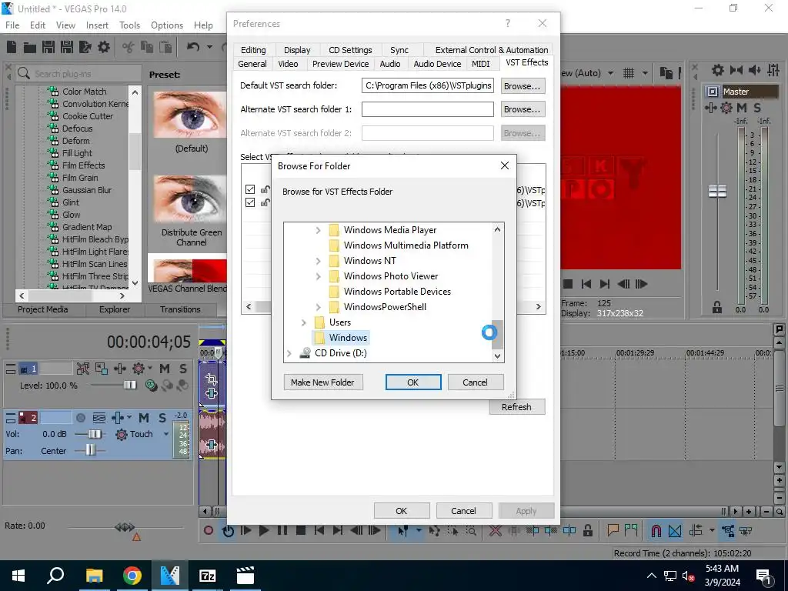The height and width of the screenshot is (591, 788).
Task: Adjust the Master volume fader
Action: click(x=717, y=191)
